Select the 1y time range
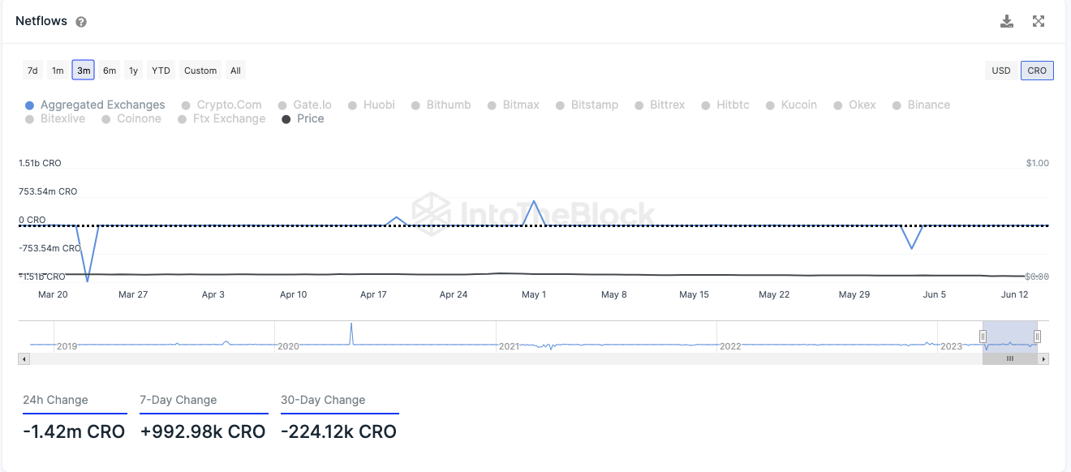This screenshot has height=472, width=1071. point(134,71)
